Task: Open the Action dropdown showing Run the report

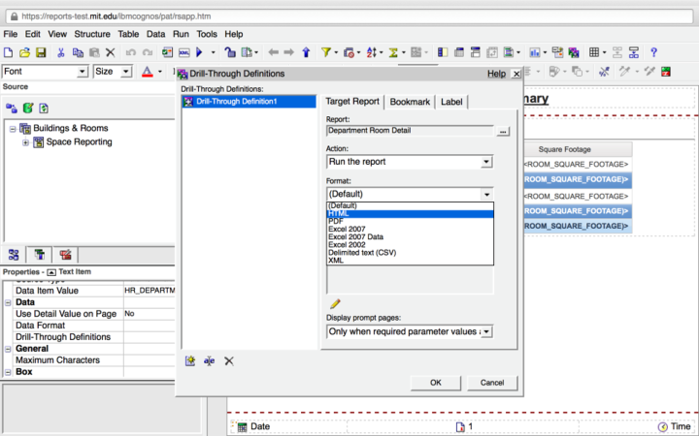Action: coord(486,162)
